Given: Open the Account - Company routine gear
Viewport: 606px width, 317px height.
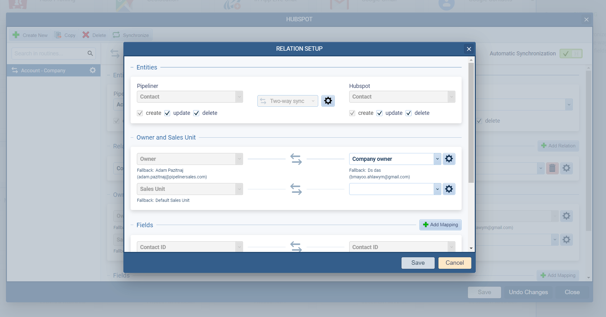Looking at the screenshot, I should coord(93,70).
